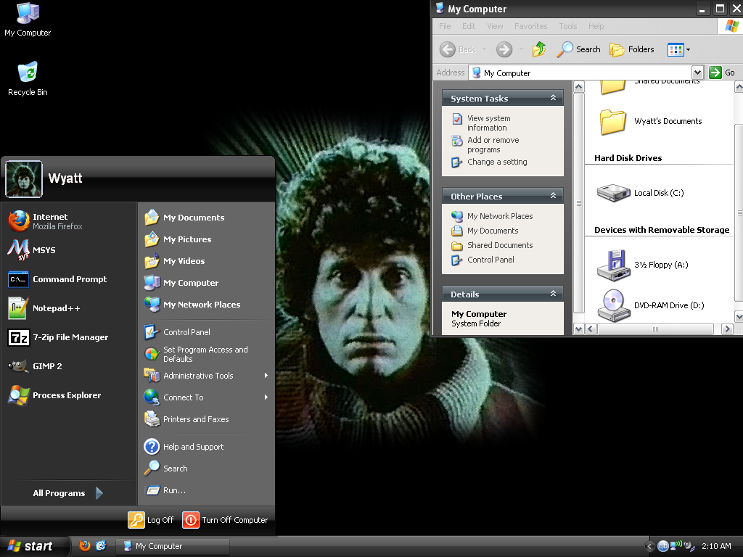Open the Views dropdown in the toolbar
The width and height of the screenshot is (743, 557).
678,49
